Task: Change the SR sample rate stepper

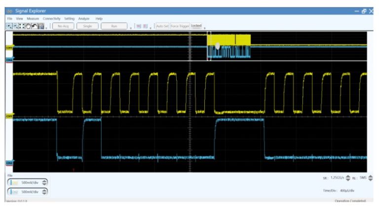Action: tap(347, 178)
